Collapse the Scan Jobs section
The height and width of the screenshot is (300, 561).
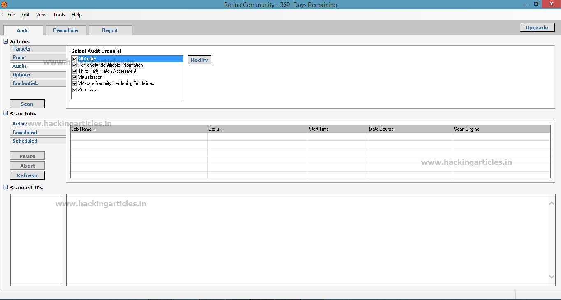tap(6, 114)
